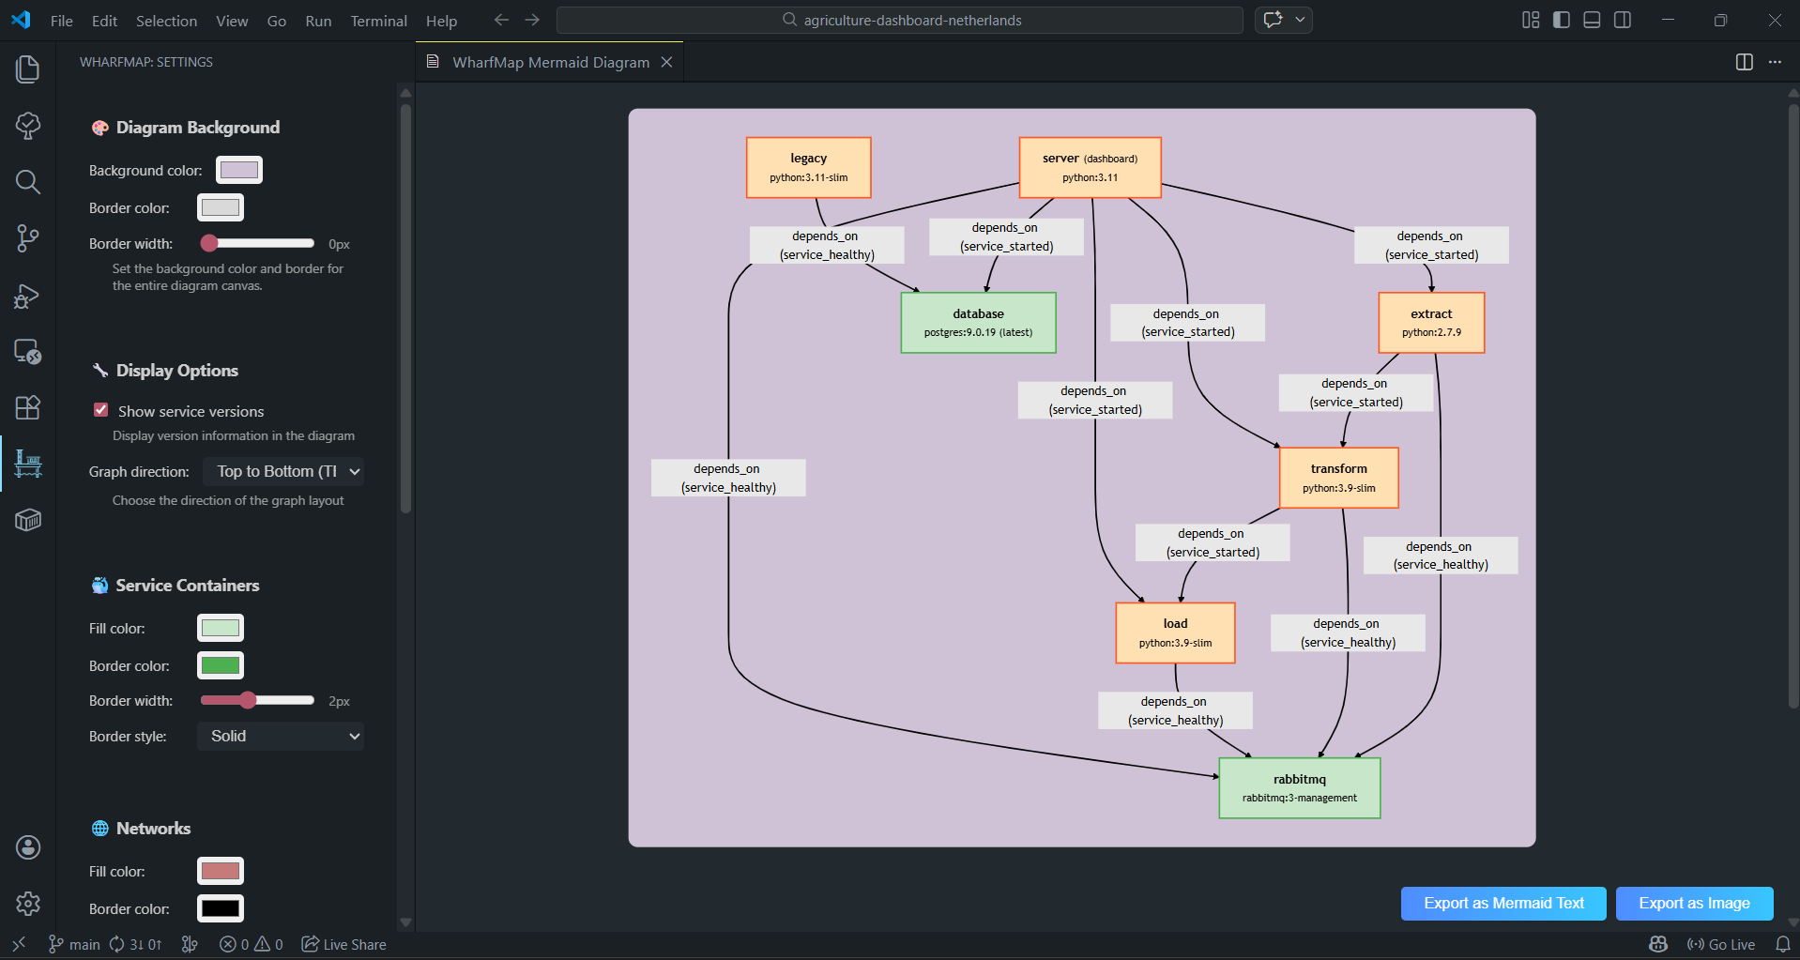Open the Search view icon
The image size is (1800, 960).
[x=28, y=182]
